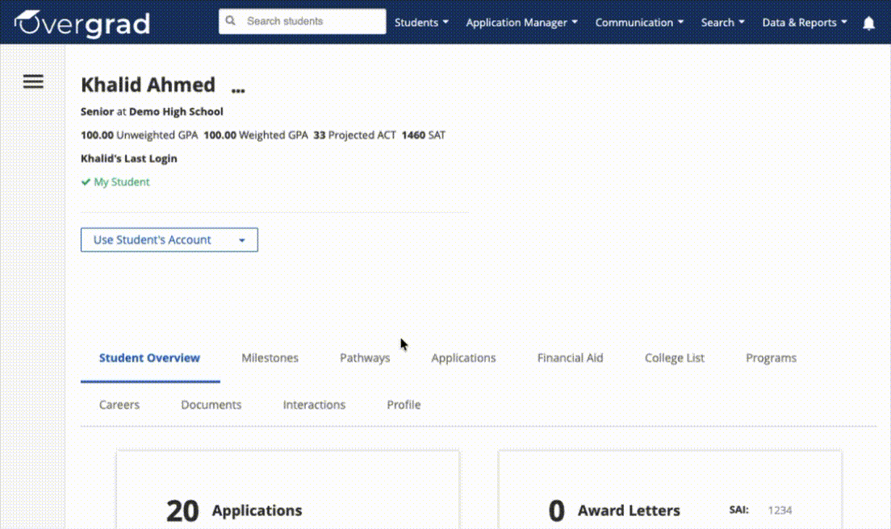Viewport: 891px width, 529px height.
Task: Open the Communication dropdown menu
Action: pos(639,23)
